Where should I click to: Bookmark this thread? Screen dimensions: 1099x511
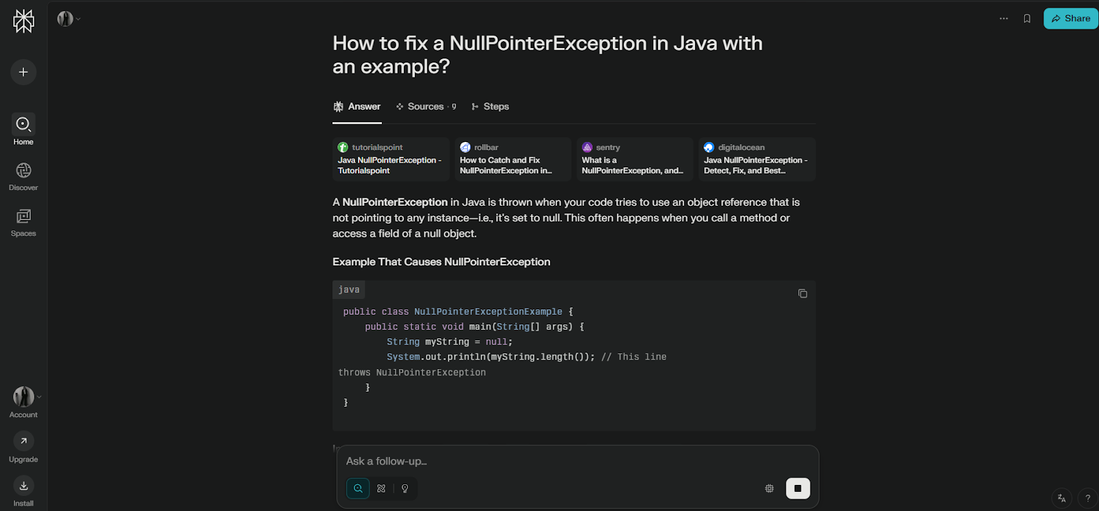(x=1027, y=19)
